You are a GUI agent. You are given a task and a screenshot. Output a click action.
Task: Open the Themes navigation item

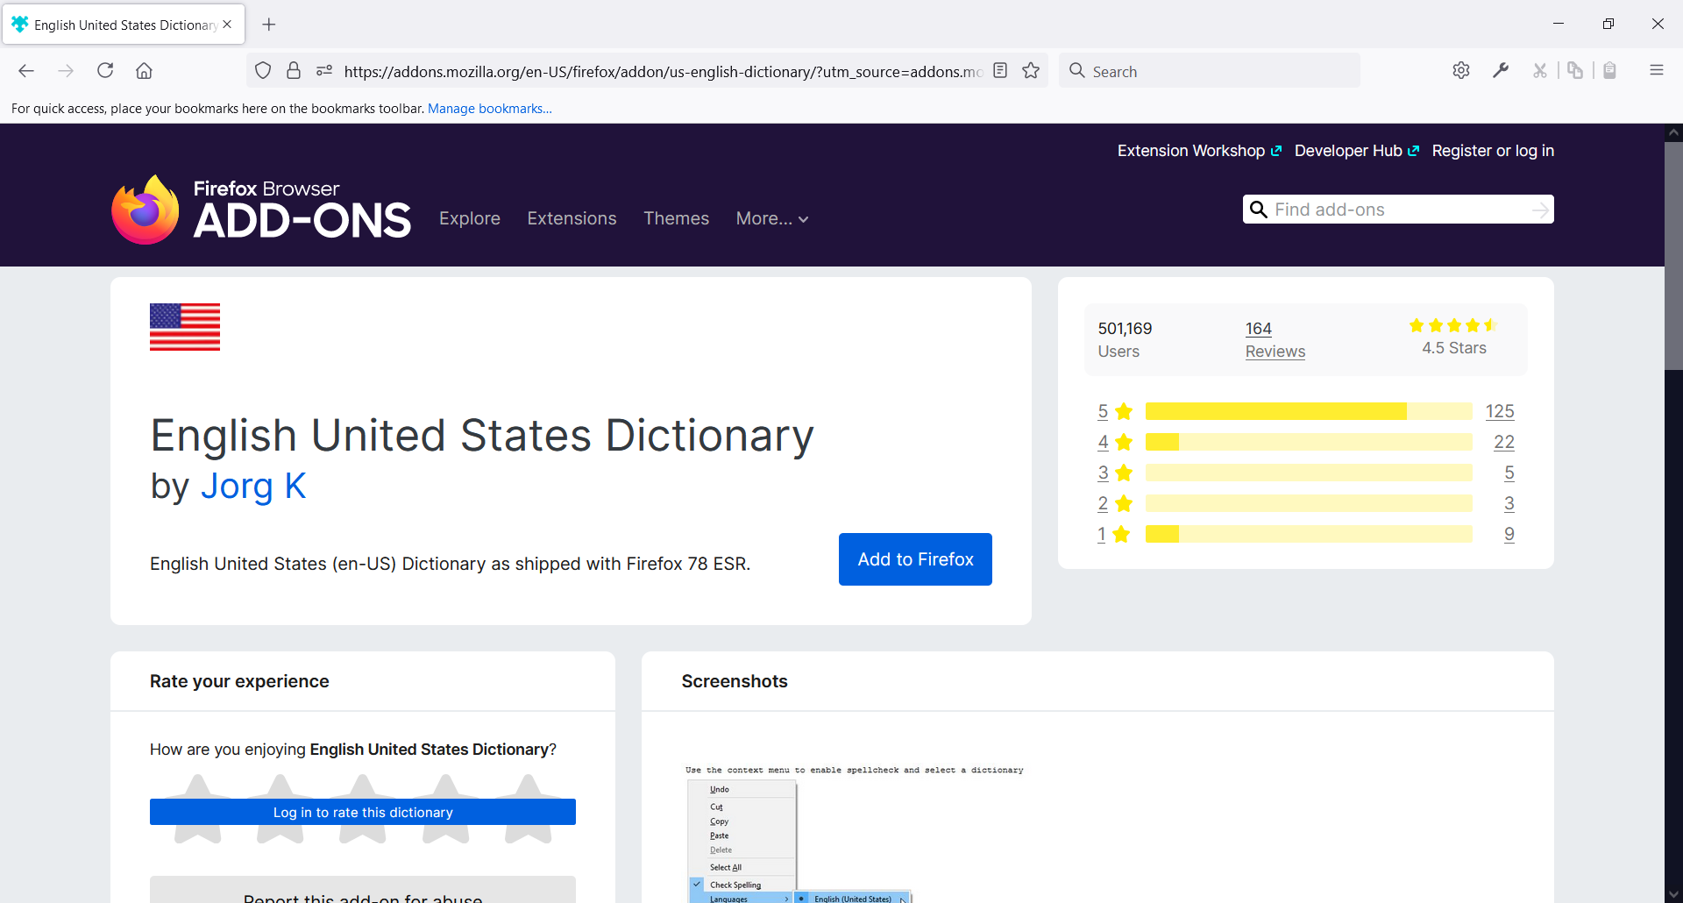coord(676,218)
